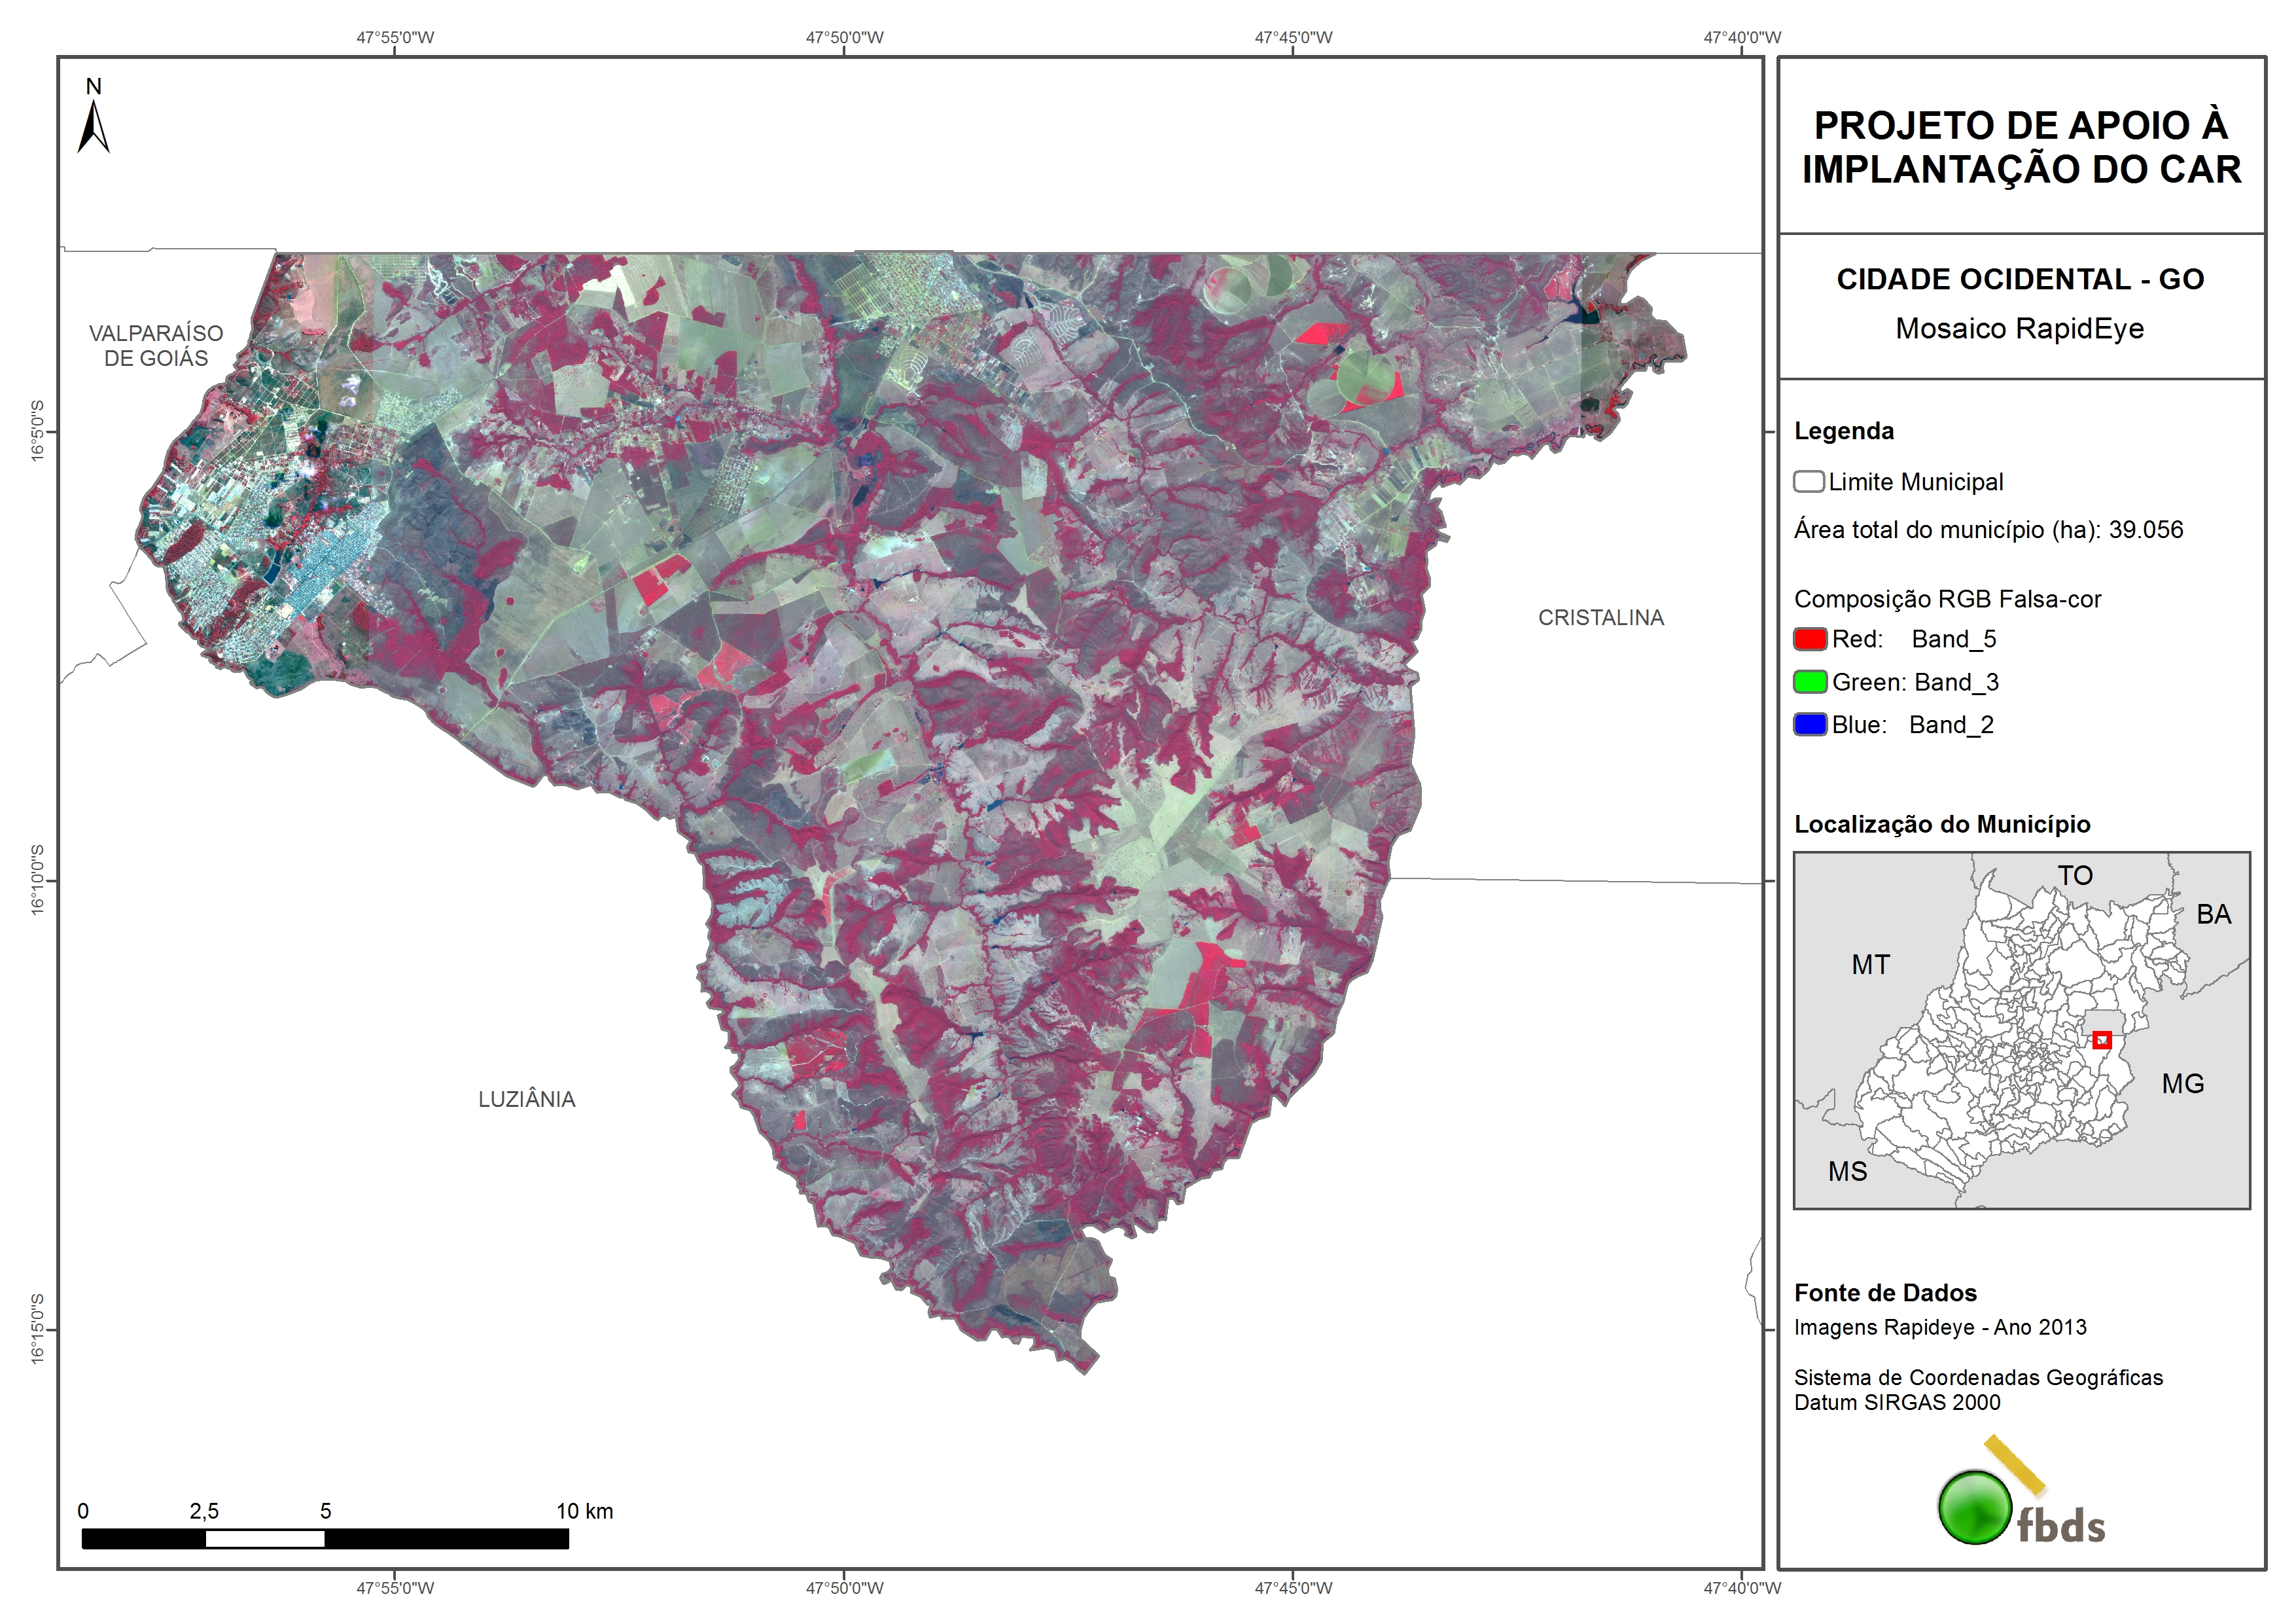This screenshot has width=2296, height=1624.
Task: Click the red Band_5 color swatch
Action: [1810, 640]
